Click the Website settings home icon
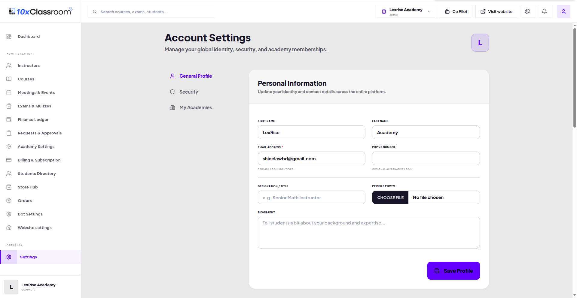 click(x=9, y=227)
